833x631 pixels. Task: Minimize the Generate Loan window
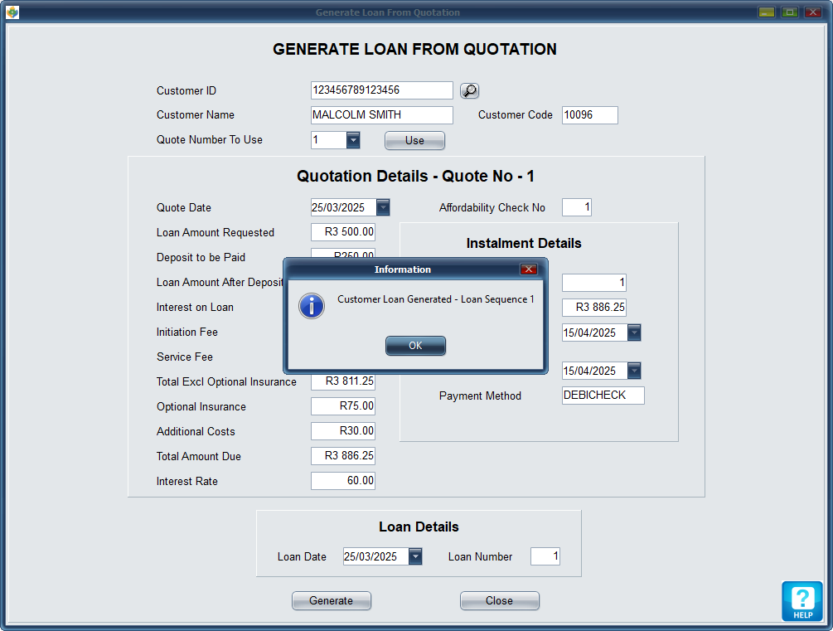(767, 12)
